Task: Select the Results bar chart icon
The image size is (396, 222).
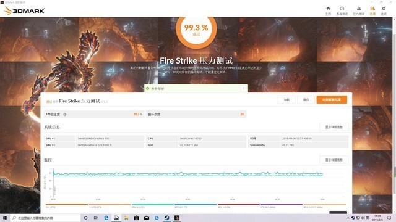Action: coord(372,10)
